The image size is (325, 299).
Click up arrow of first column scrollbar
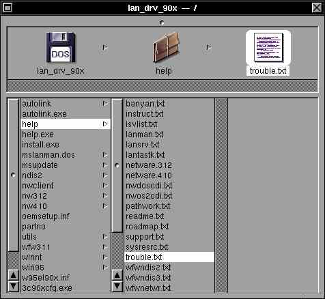click(x=13, y=275)
